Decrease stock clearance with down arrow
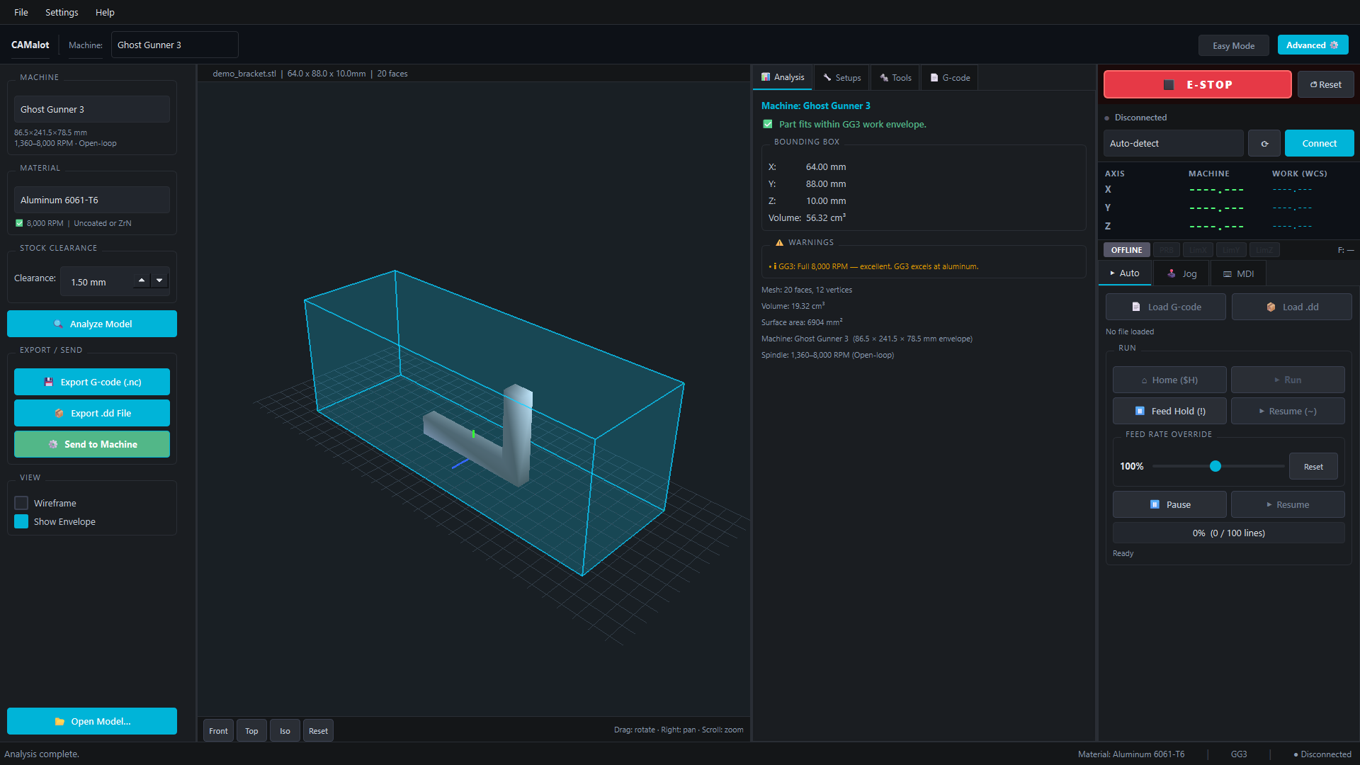 click(x=159, y=280)
